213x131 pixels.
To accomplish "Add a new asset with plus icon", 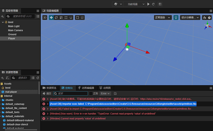I will coord(2,78).
